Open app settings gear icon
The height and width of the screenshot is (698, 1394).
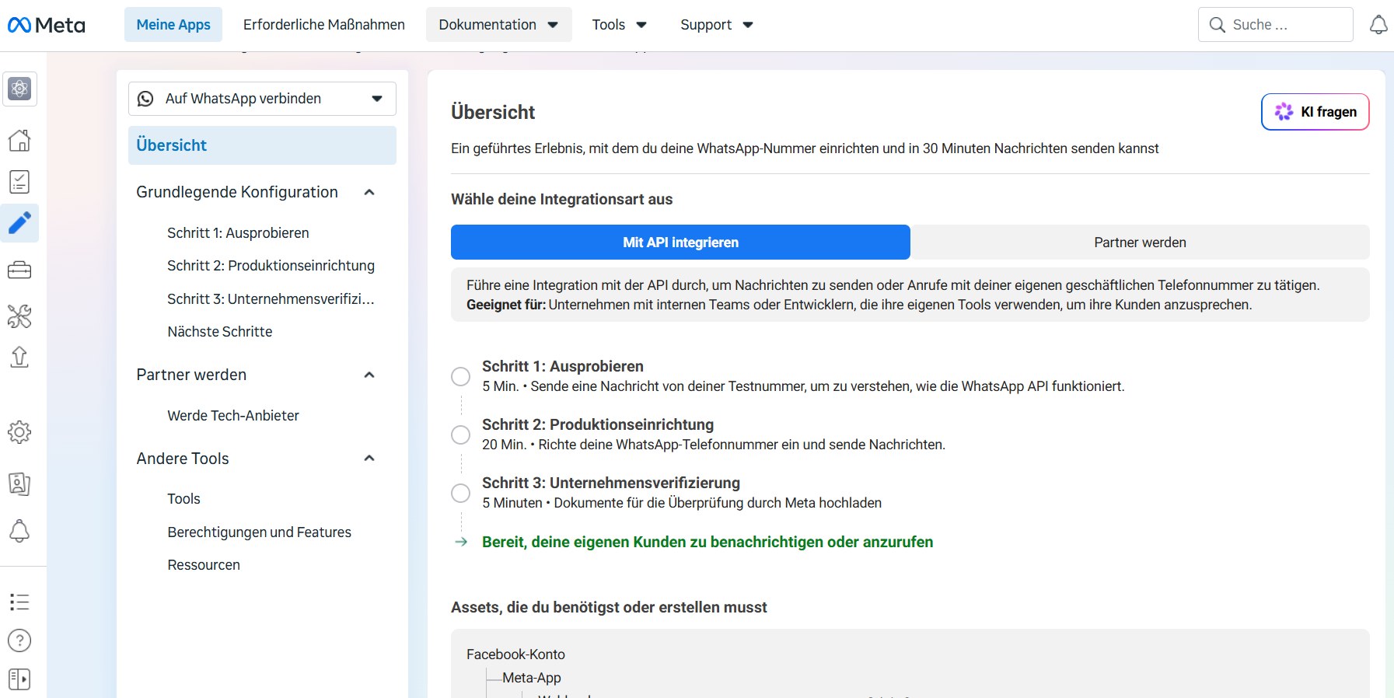tap(19, 432)
